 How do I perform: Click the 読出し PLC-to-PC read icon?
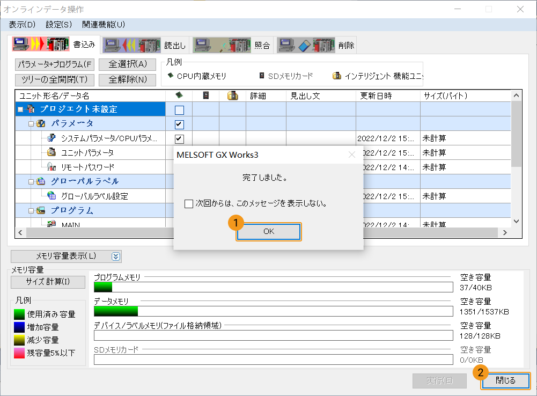pyautogui.click(x=131, y=45)
